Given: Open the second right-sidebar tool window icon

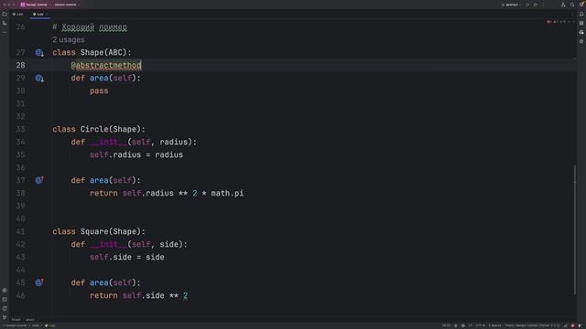Looking at the screenshot, I should [x=581, y=23].
